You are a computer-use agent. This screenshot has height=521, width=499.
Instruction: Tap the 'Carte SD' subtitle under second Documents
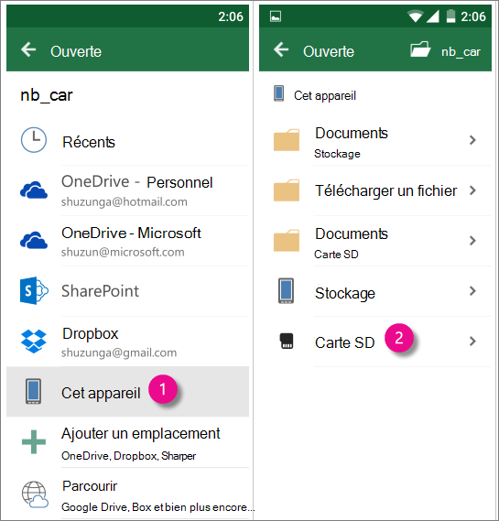tap(336, 255)
